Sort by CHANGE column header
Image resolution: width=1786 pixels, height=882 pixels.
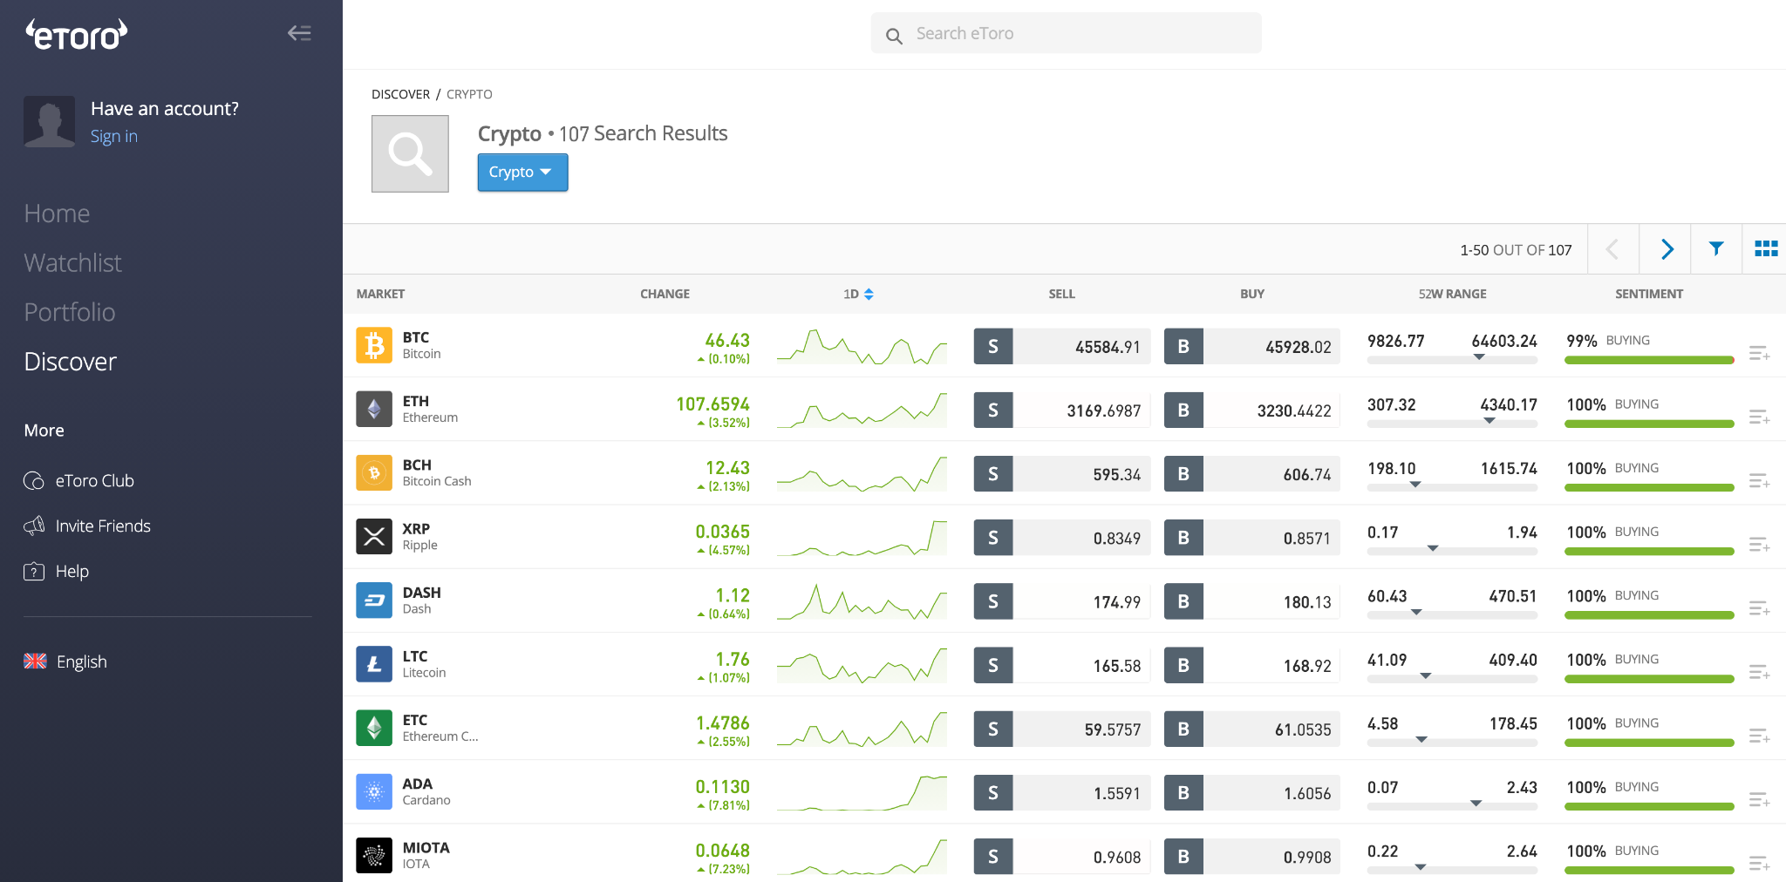665,294
